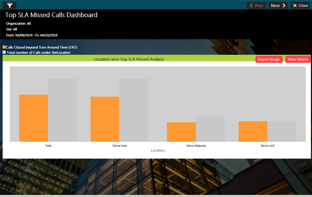The image size is (312, 197).
Task: Toggle the 'Total number of Calls' legend label
Action: click(39, 52)
